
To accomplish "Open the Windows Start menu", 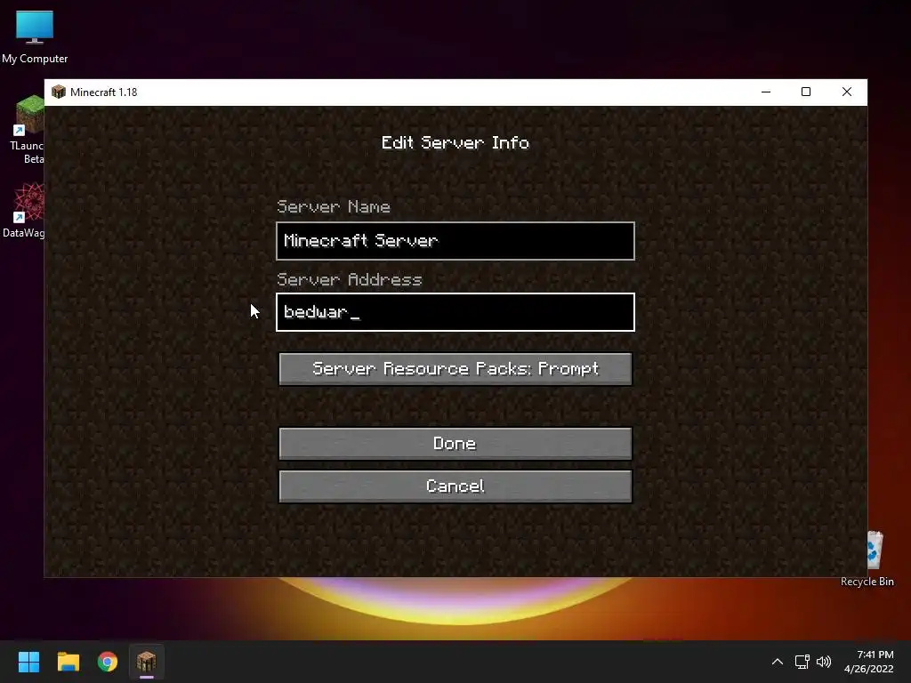I will 28,662.
